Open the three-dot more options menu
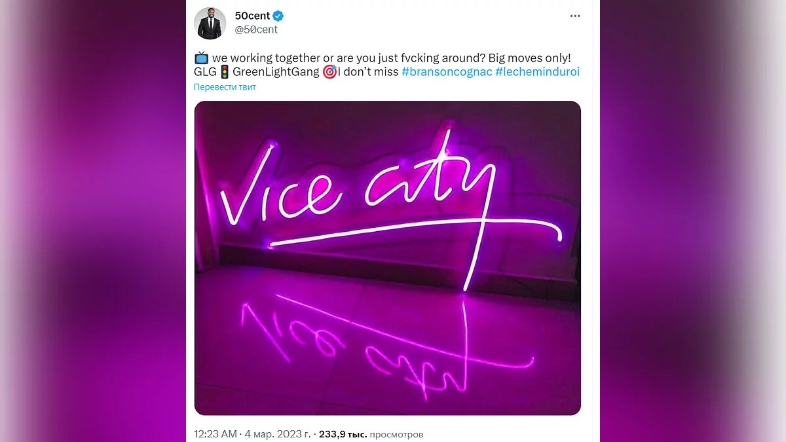The image size is (786, 442). click(x=574, y=16)
